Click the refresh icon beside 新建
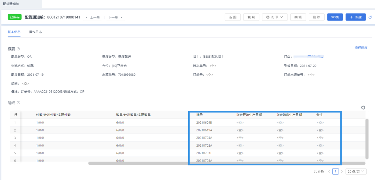Image resolution: width=375 pixels, height=180 pixels. click(x=370, y=17)
